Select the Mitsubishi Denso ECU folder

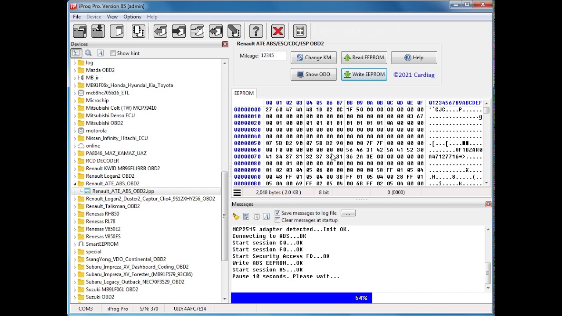click(x=110, y=115)
